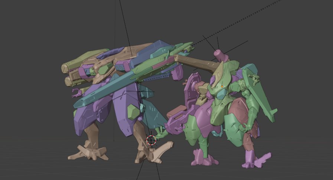Select the green hexagonal knee block on left mech
Screen dimensions: 333x180
pyautogui.click(x=134, y=112)
